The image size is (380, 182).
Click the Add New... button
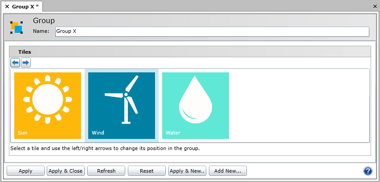tap(228, 171)
